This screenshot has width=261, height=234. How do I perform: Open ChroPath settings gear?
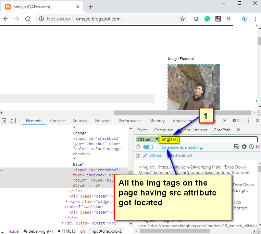[x=244, y=147]
